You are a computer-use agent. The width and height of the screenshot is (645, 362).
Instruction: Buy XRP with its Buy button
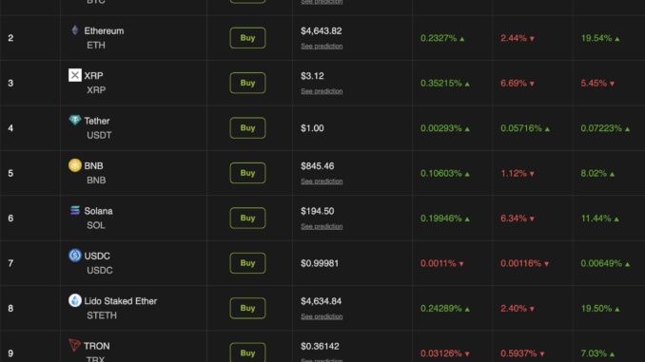pos(247,83)
